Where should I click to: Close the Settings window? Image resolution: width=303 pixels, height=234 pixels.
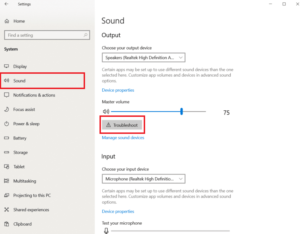(x=298, y=4)
